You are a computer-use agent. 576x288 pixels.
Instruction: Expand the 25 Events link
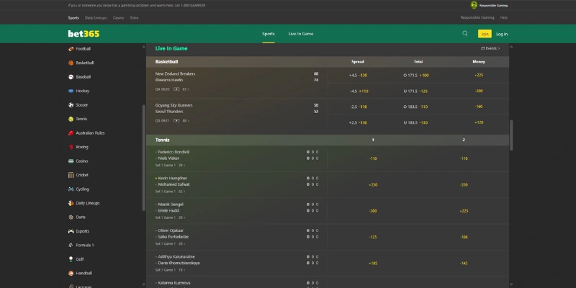click(x=490, y=48)
